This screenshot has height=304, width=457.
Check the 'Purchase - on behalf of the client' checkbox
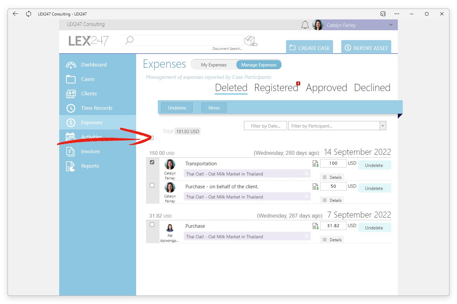click(x=152, y=185)
